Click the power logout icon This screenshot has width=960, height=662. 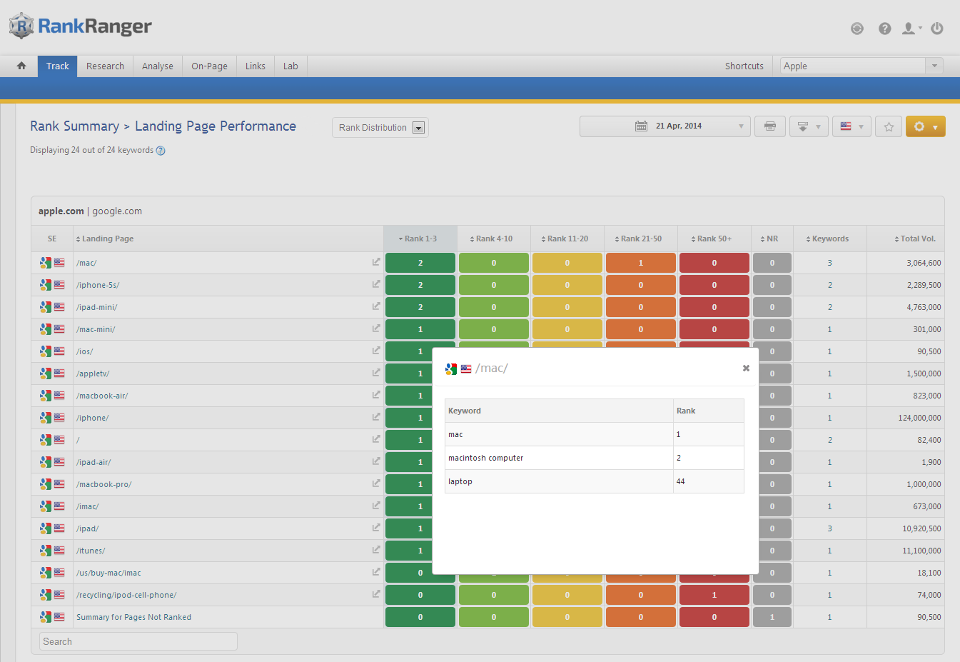pyautogui.click(x=937, y=29)
